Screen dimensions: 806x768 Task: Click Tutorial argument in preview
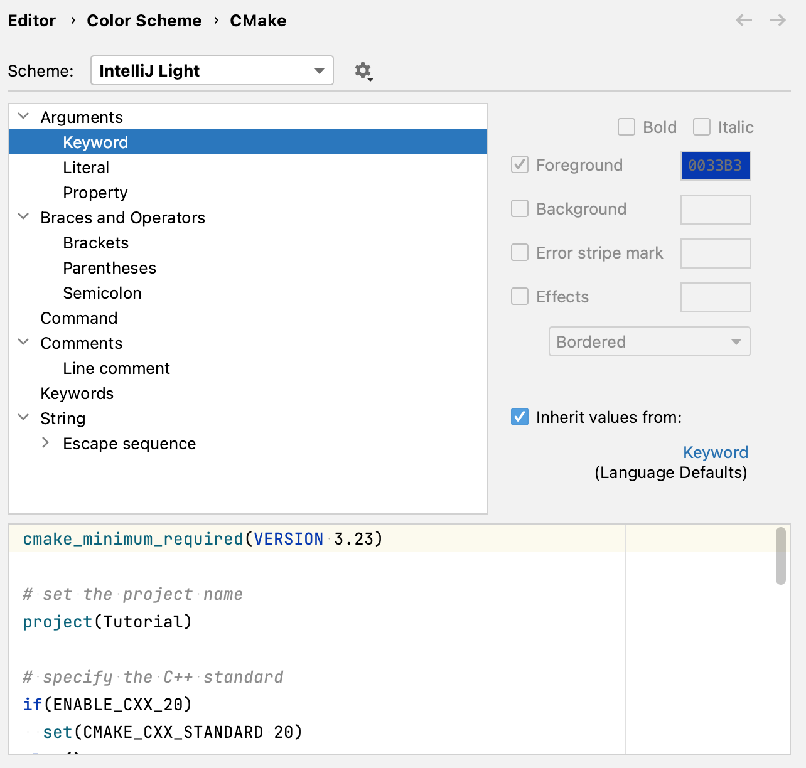(143, 622)
